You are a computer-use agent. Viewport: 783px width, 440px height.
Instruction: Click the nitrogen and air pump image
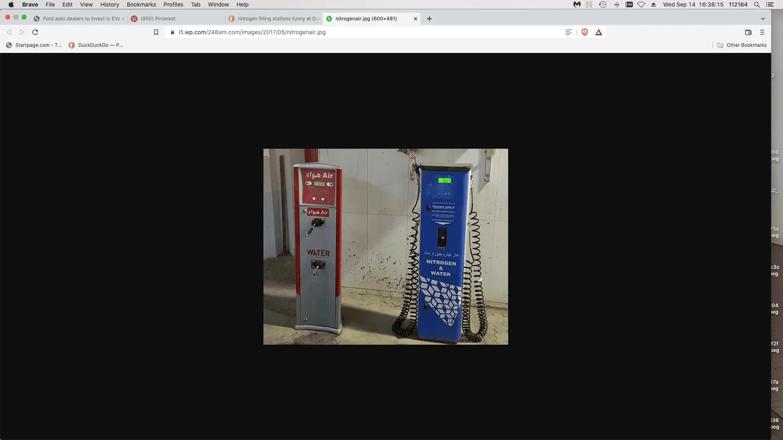(386, 246)
